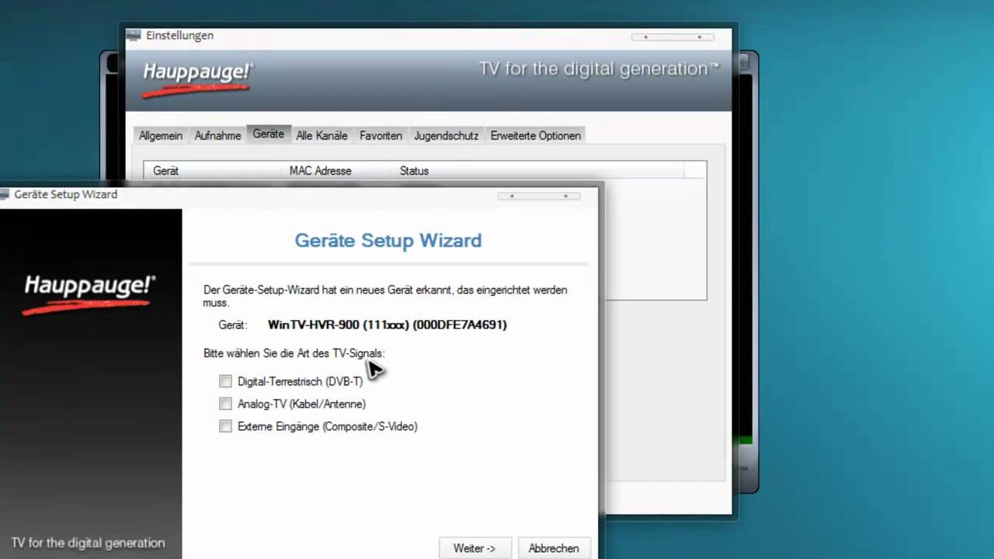Click the Geräte Setup Wizard title icon
Viewport: 994px width, 559px height.
tap(5, 194)
